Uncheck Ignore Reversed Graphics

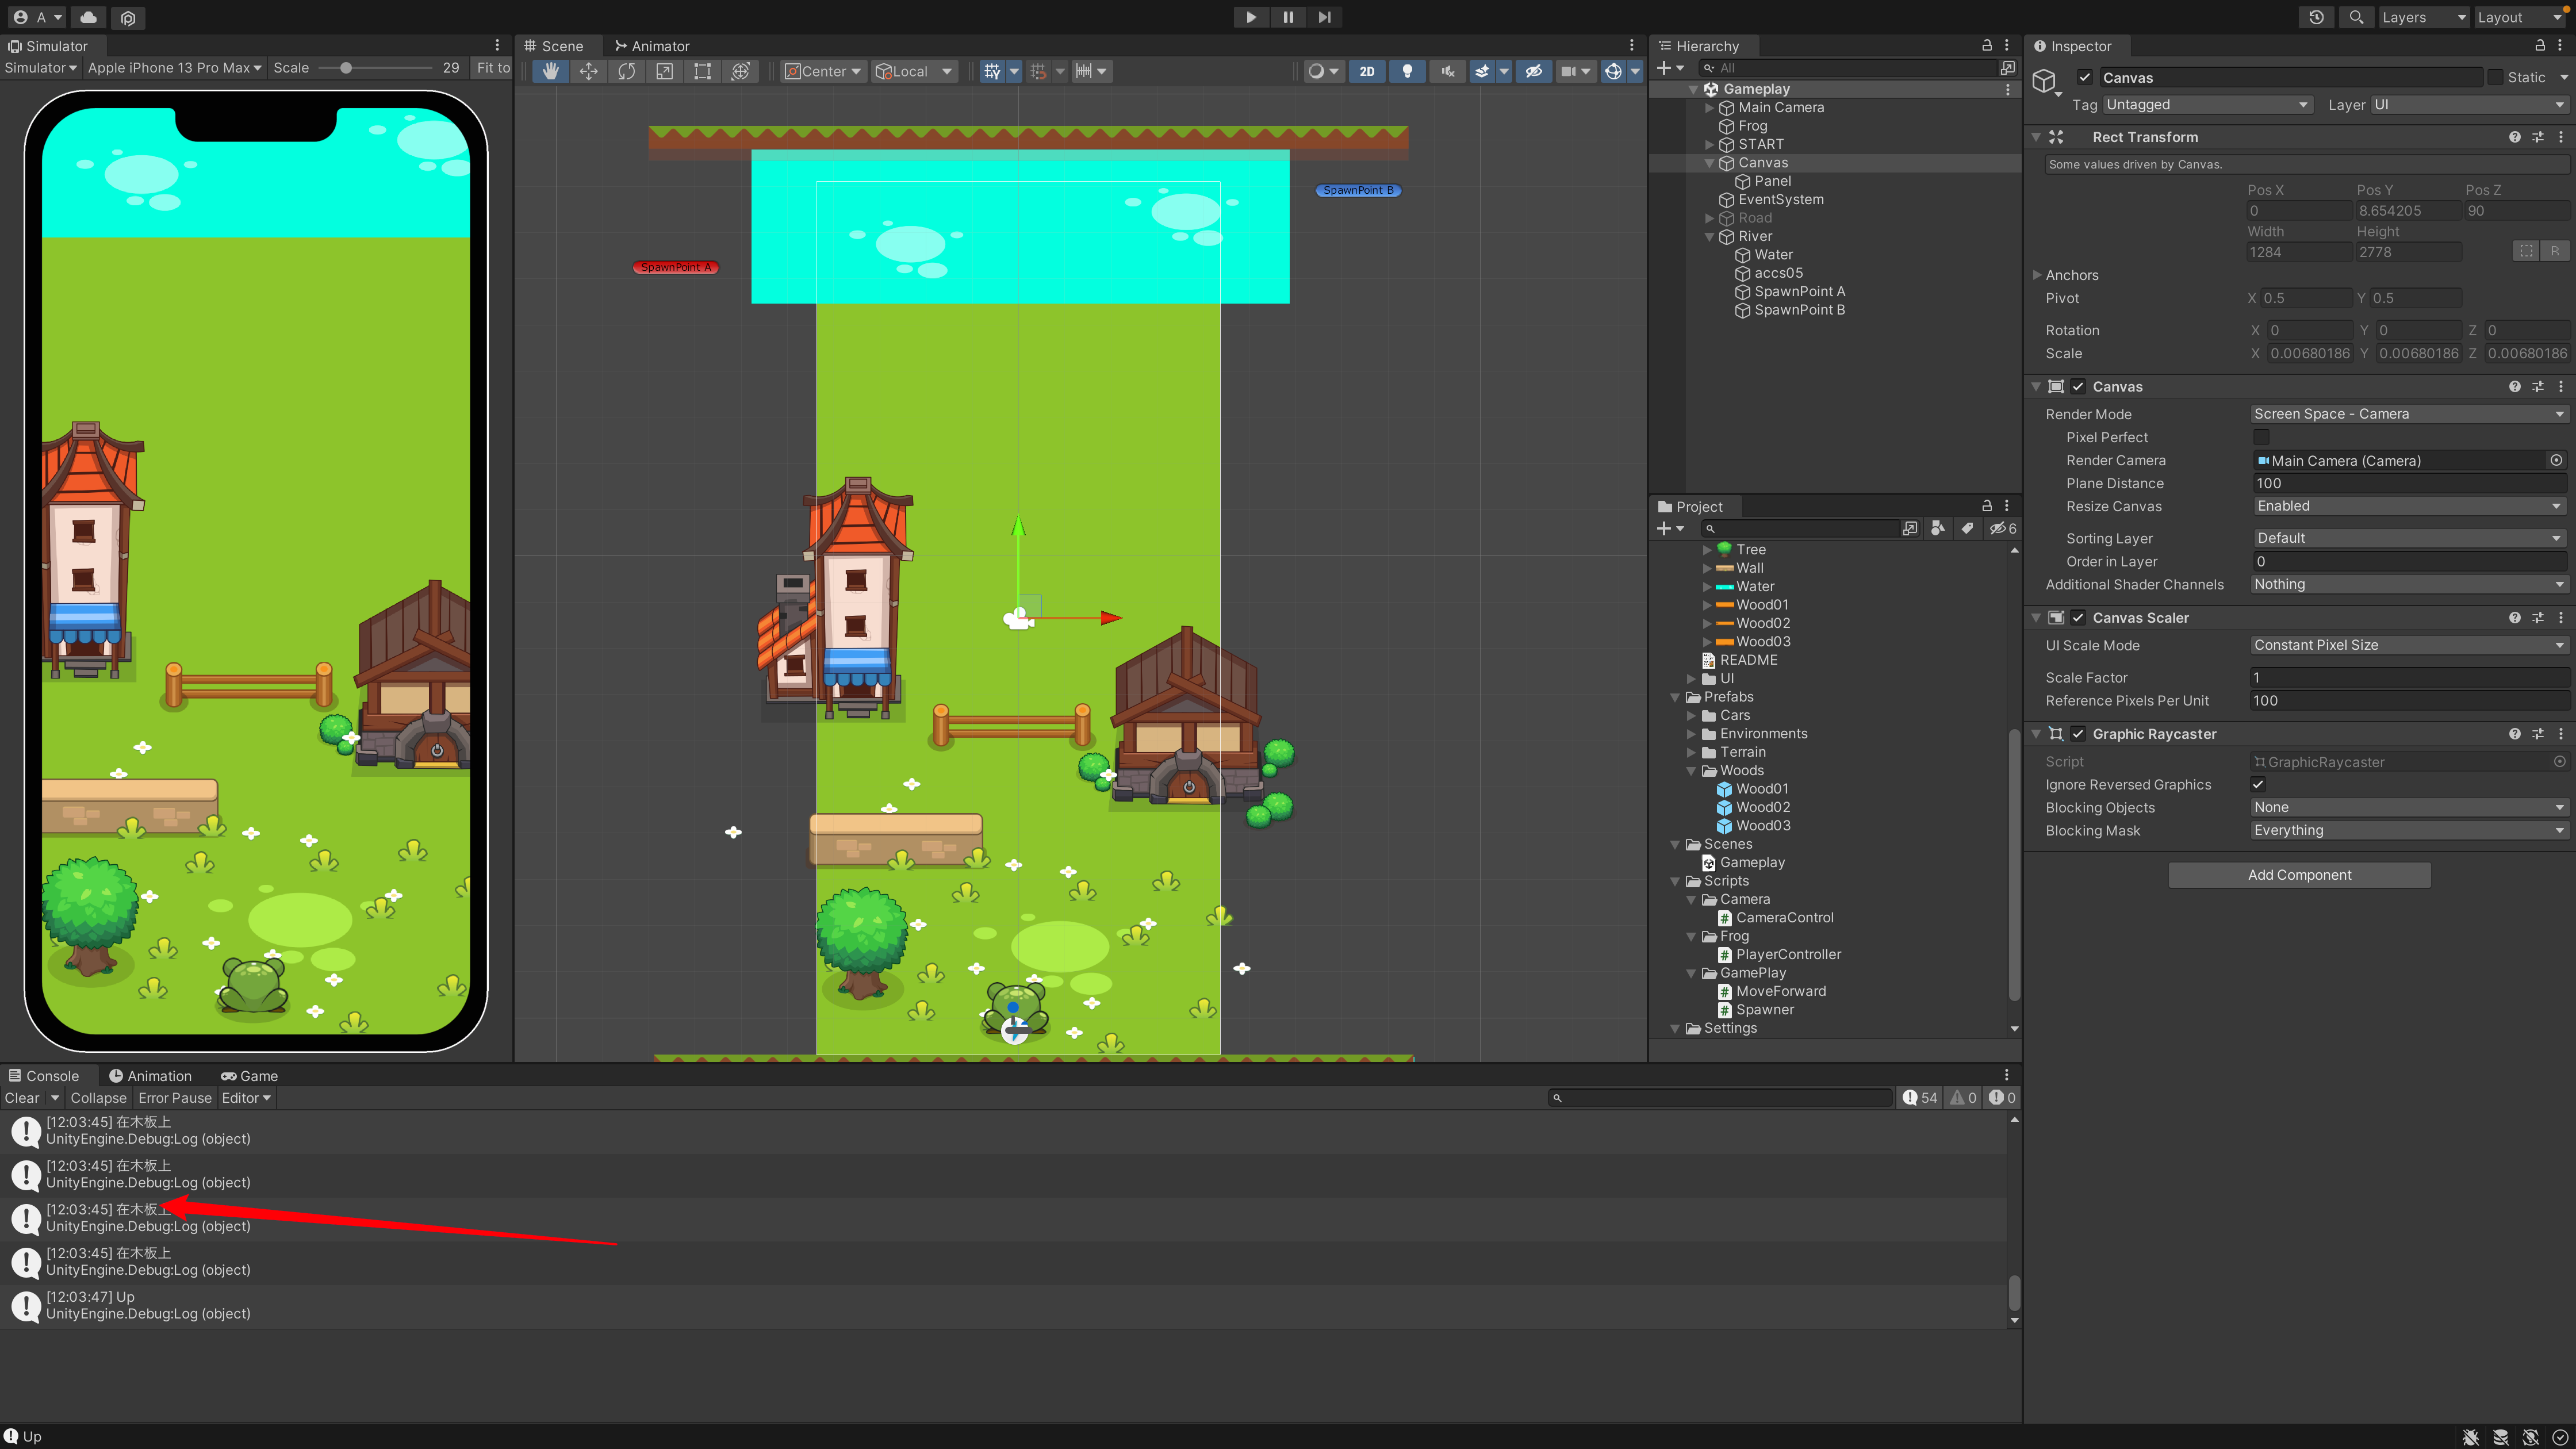pyautogui.click(x=2259, y=785)
